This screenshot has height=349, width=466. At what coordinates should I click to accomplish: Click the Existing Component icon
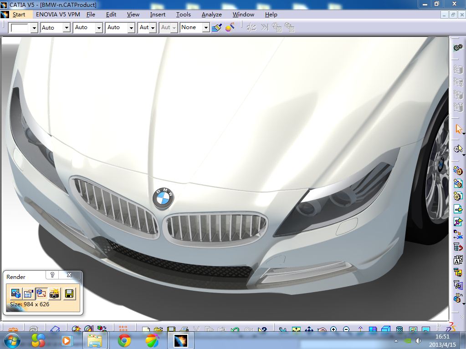pyautogui.click(x=458, y=209)
